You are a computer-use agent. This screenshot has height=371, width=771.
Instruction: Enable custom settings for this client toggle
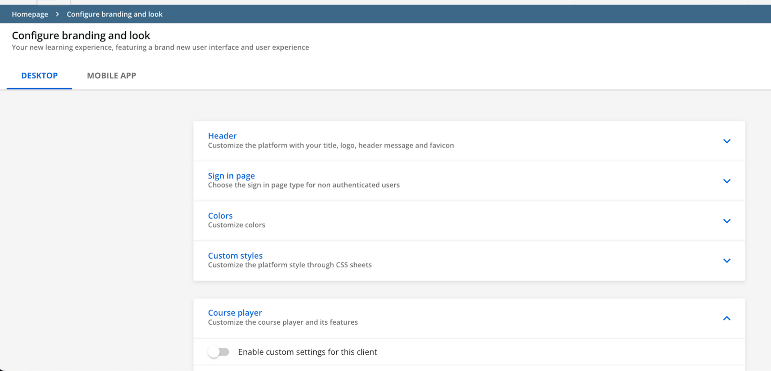click(x=219, y=352)
